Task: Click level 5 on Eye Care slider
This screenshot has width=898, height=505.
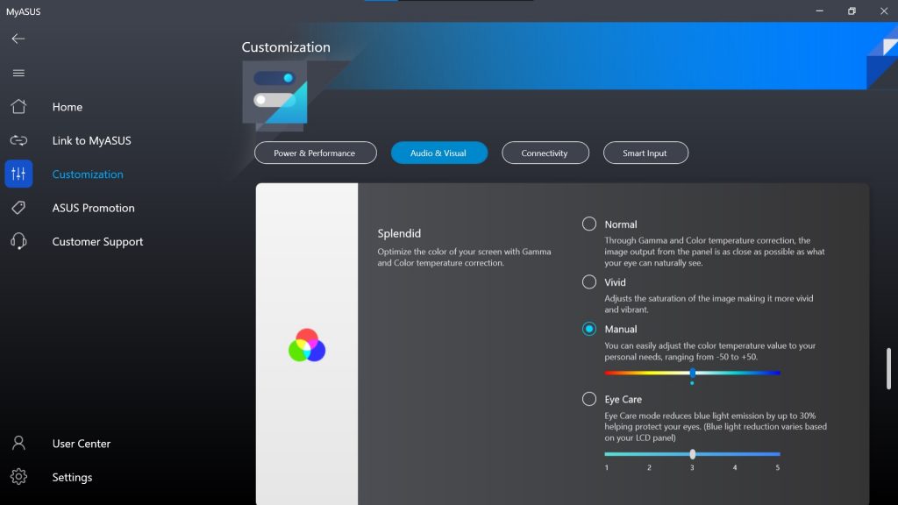Action: pos(777,468)
